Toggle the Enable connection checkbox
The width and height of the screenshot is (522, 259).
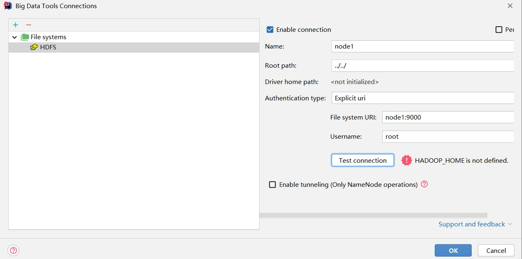point(270,29)
